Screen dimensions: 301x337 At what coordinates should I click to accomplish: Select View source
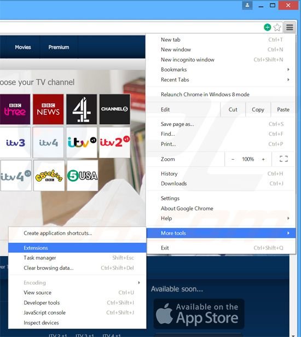(x=77, y=293)
